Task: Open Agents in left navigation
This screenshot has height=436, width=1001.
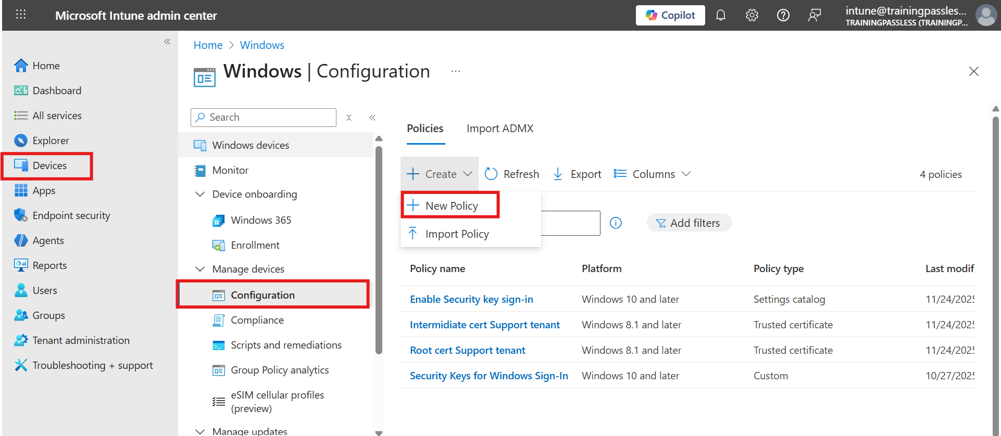Action: coord(39,240)
